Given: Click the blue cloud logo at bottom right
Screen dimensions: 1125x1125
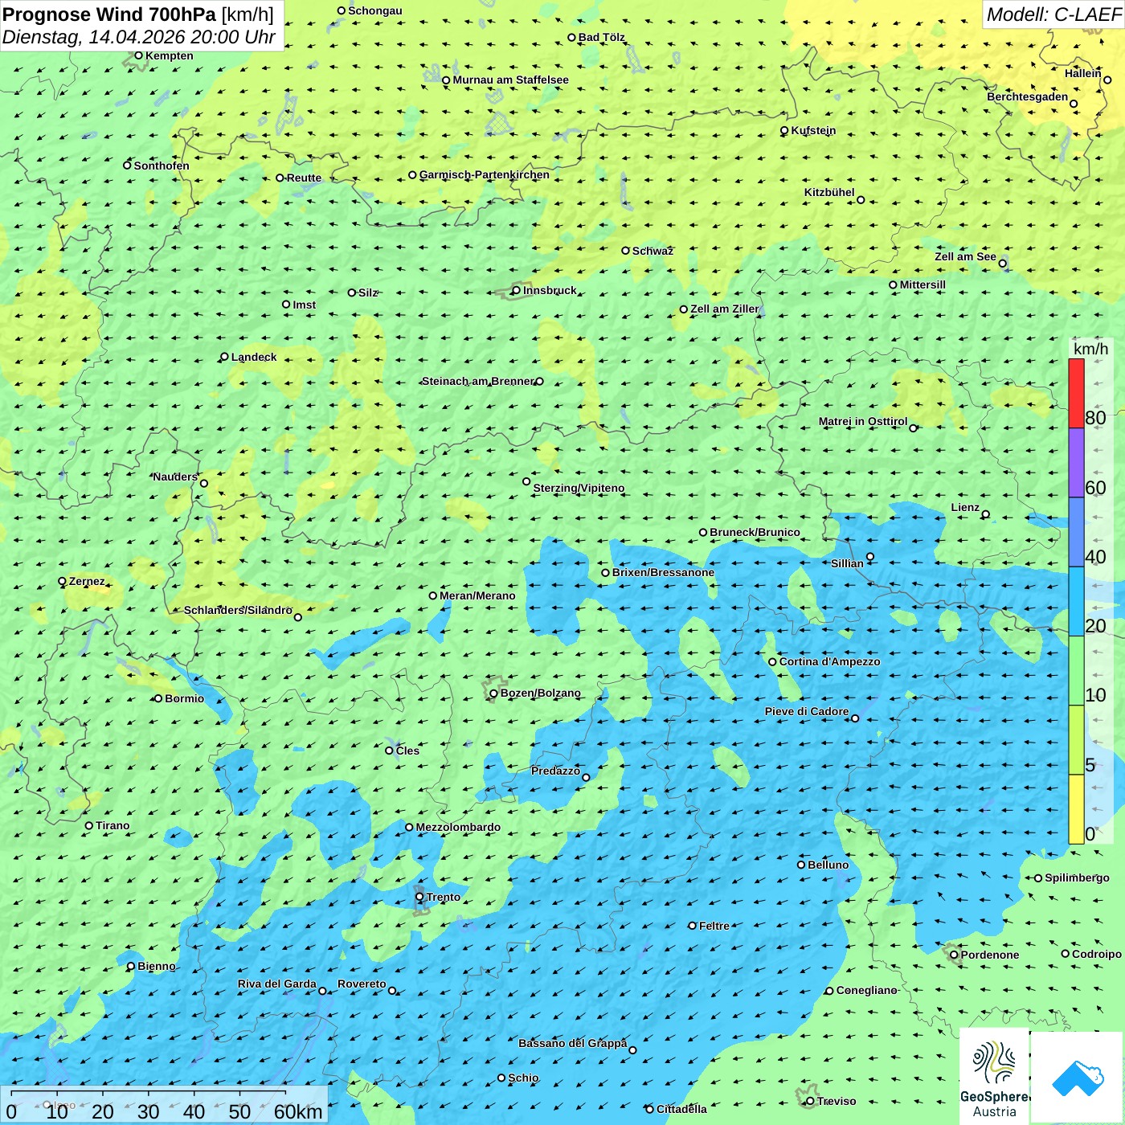Looking at the screenshot, I should pos(1078,1077).
